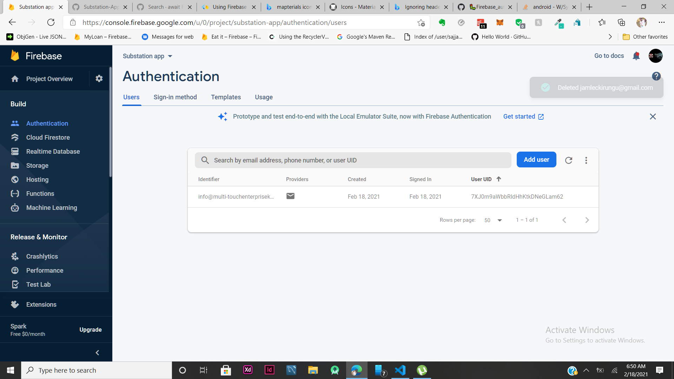The height and width of the screenshot is (379, 674).
Task: Collapse the Firebase sidebar
Action: (x=97, y=353)
